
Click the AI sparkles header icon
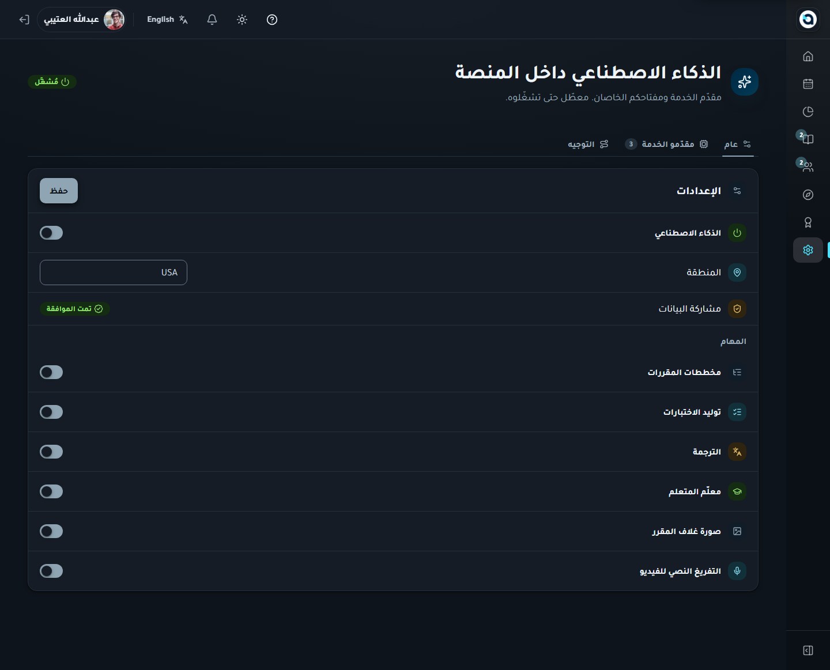745,82
